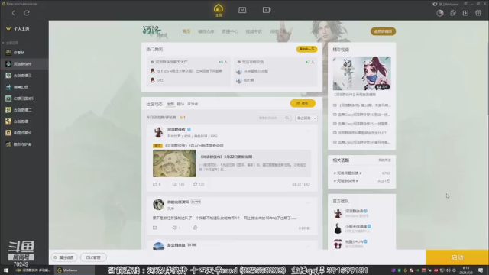Image resolution: width=489 pixels, height=275 pixels.
Task: Open the 最近回复 sort dropdown
Action: pos(306,118)
